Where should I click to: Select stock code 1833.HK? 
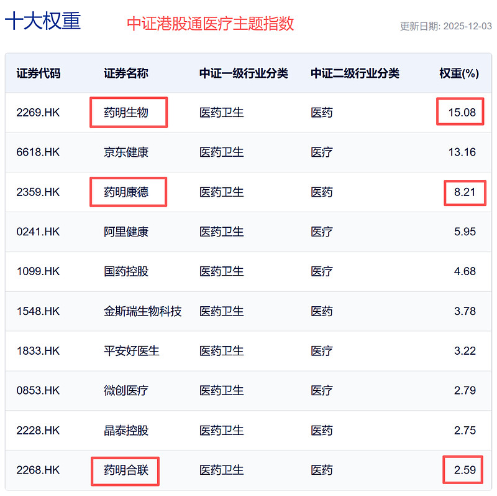pyautogui.click(x=38, y=351)
